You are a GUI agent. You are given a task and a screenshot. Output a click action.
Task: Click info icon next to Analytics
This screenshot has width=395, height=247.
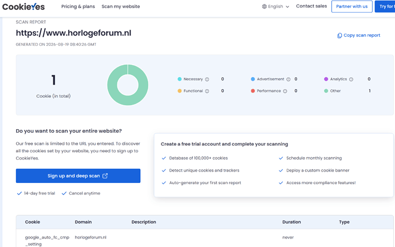tap(351, 79)
